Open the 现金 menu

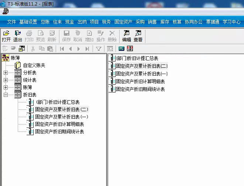pyautogui.click(x=69, y=22)
